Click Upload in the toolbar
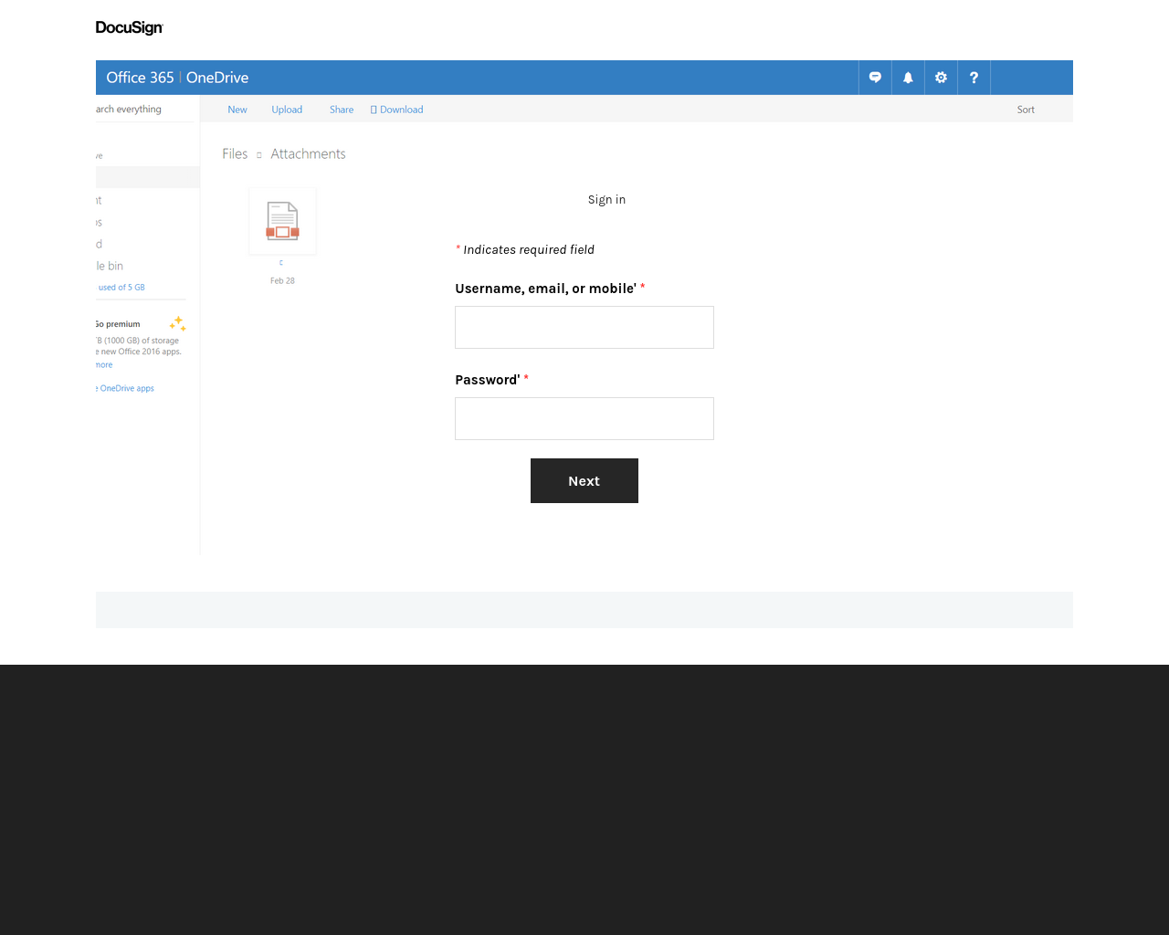Screen dimensions: 1169x935 [x=287, y=110]
